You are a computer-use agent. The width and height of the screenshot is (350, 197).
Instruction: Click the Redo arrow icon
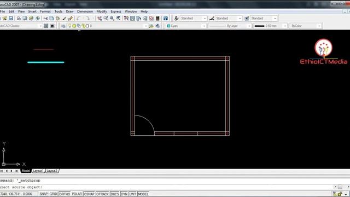tap(88, 18)
